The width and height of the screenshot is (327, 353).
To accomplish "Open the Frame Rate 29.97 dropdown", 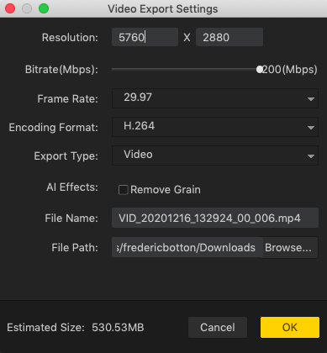I will point(215,98).
